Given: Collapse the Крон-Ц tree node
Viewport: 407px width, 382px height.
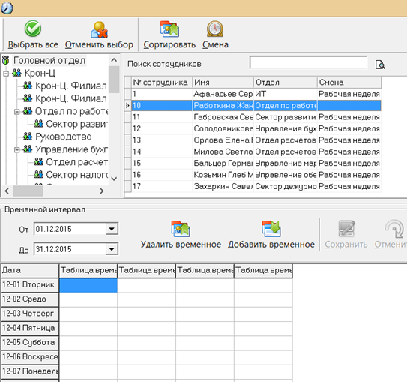Looking at the screenshot, I should pyautogui.click(x=6, y=74).
